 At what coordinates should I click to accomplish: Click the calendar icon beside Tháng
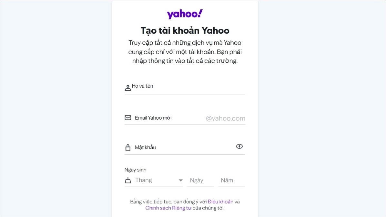pos(127,180)
